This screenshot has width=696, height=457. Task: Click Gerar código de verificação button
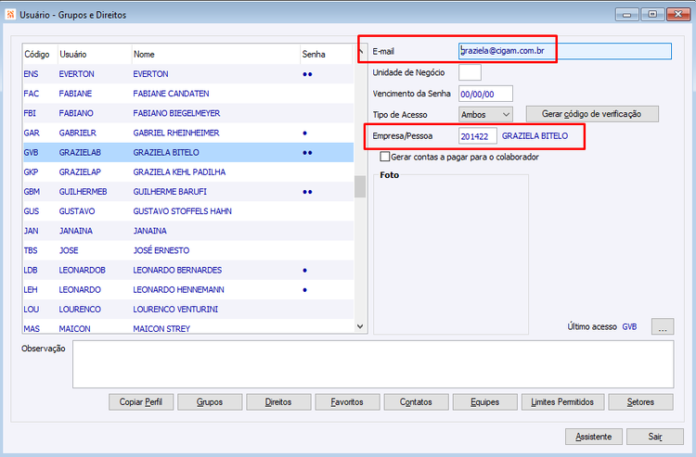pyautogui.click(x=592, y=114)
